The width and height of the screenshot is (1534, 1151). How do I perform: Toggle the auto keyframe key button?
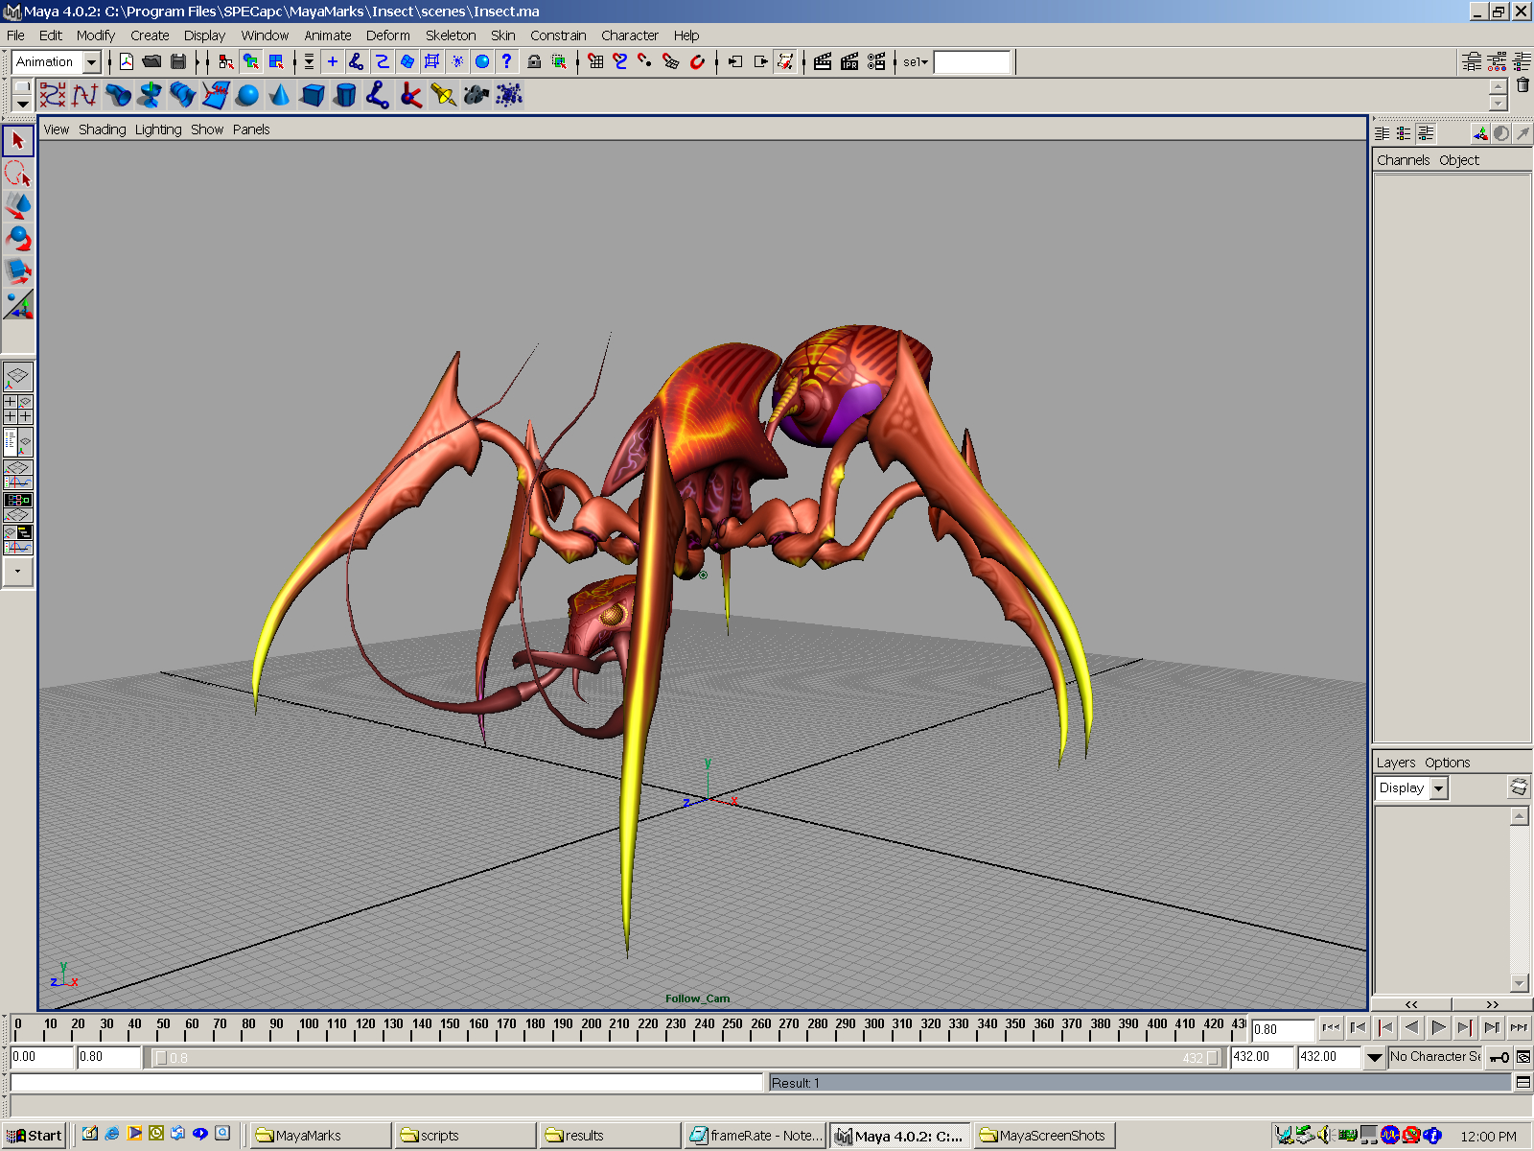(x=1500, y=1057)
